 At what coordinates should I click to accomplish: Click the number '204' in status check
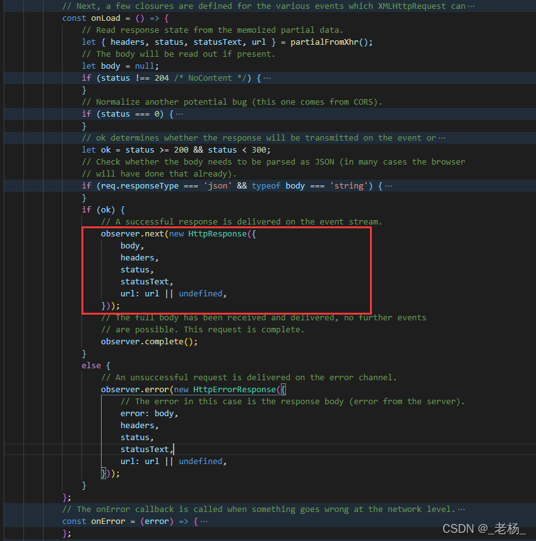pos(162,78)
